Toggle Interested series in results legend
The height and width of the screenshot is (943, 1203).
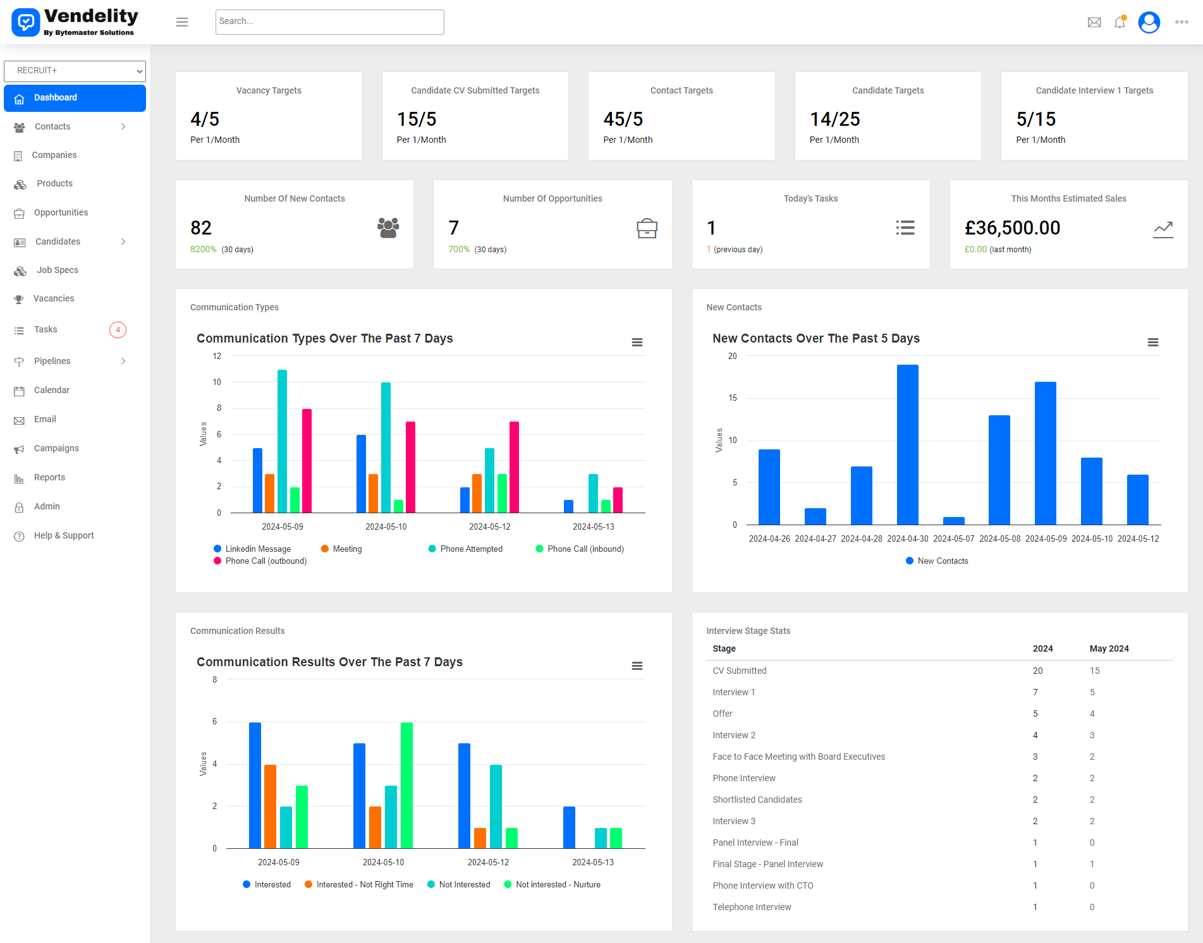click(267, 884)
